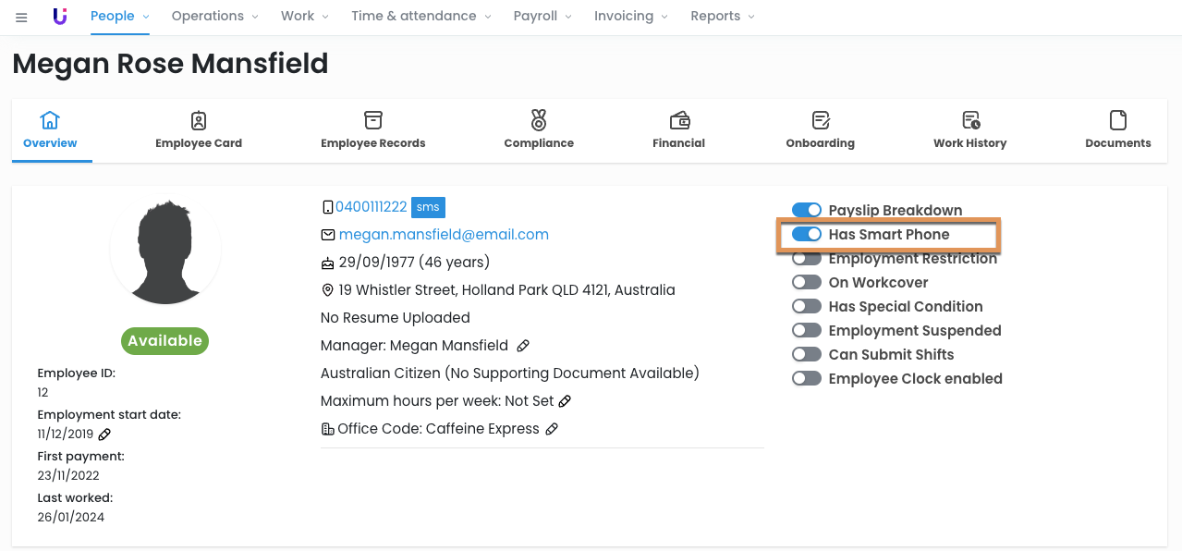Open the Employee Card tab

point(199,129)
